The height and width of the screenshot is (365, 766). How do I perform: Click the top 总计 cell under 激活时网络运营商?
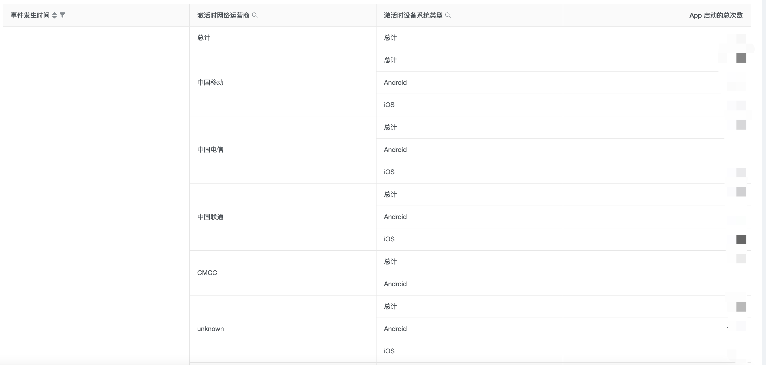[204, 38]
